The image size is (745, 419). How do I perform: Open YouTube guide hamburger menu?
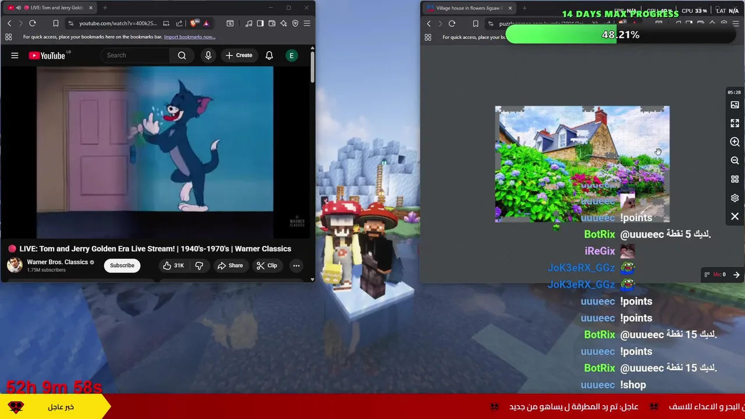point(15,55)
